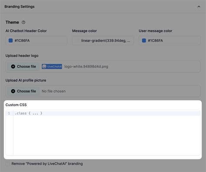The image size is (206, 172).
Task: Toggle Remove Powered by LiveChatAI branding checkbox
Action: [x=8, y=164]
